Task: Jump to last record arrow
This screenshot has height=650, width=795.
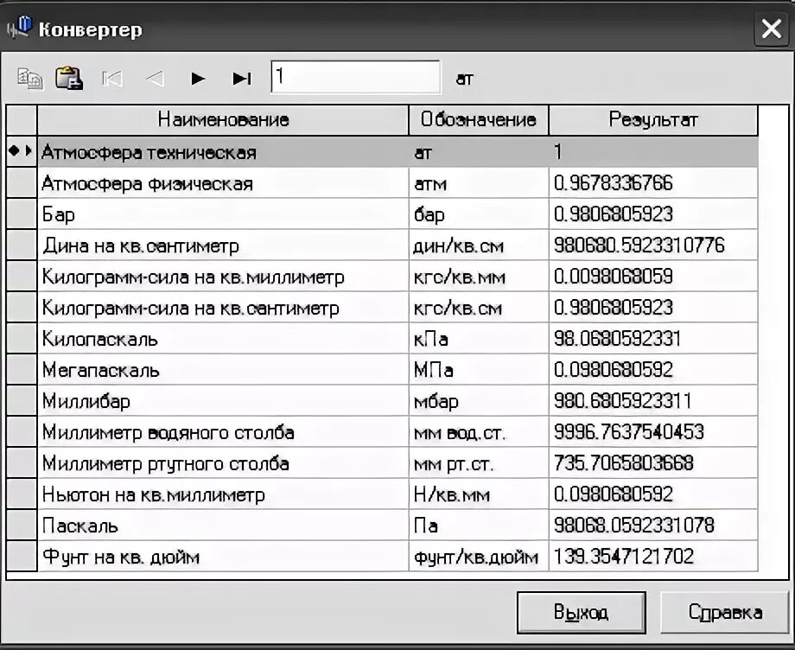Action: click(x=242, y=79)
